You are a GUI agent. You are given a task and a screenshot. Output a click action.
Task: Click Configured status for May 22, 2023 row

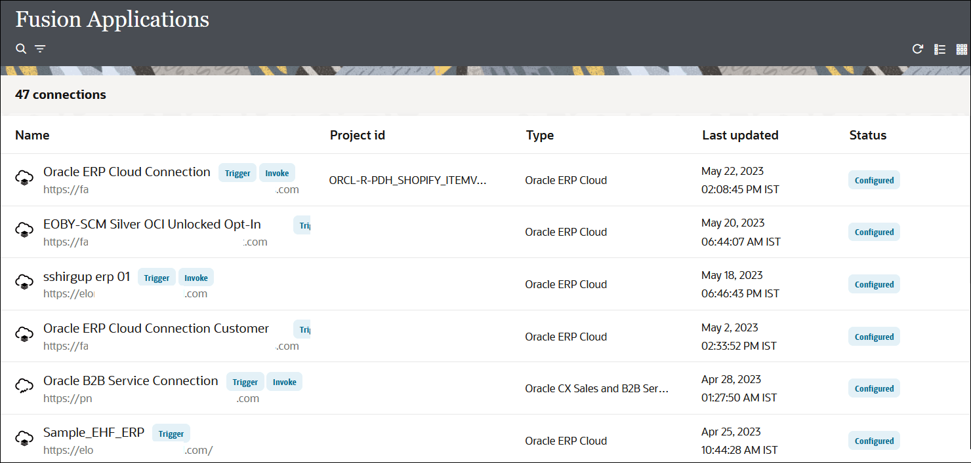coord(874,180)
